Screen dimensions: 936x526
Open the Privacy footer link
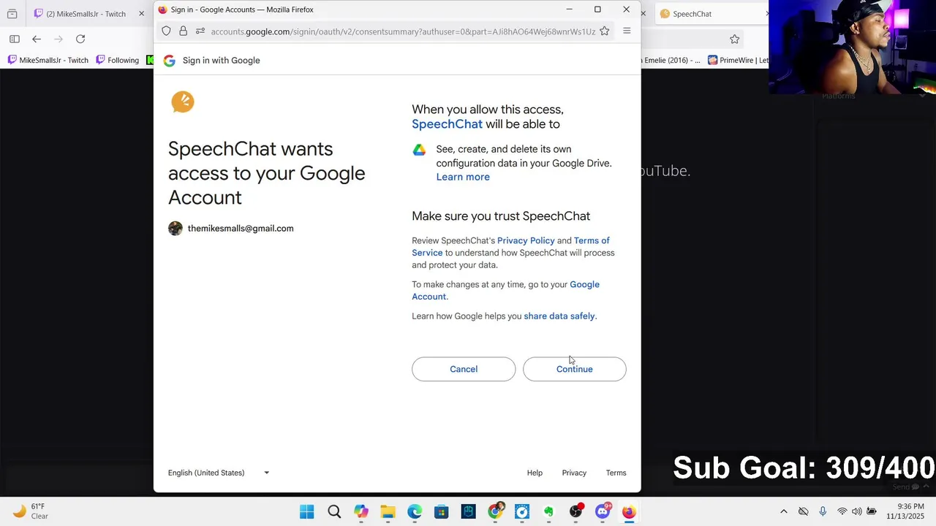574,473
